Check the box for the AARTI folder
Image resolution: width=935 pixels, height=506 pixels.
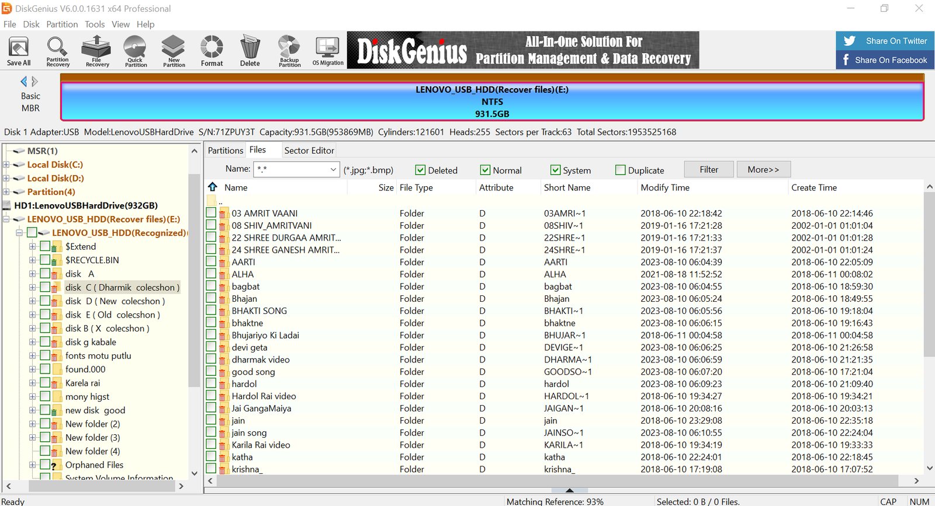pyautogui.click(x=211, y=261)
